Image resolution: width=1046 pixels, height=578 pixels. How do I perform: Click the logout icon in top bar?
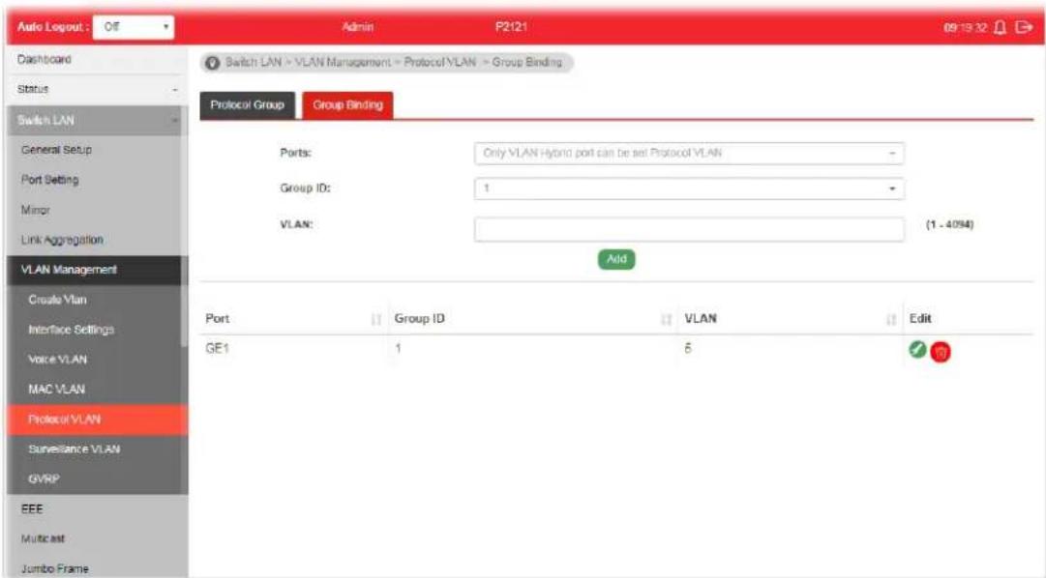[x=1024, y=27]
